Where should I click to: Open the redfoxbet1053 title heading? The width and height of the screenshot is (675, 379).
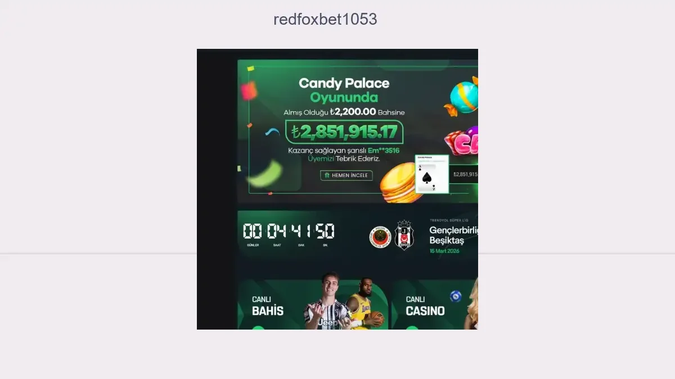point(325,19)
